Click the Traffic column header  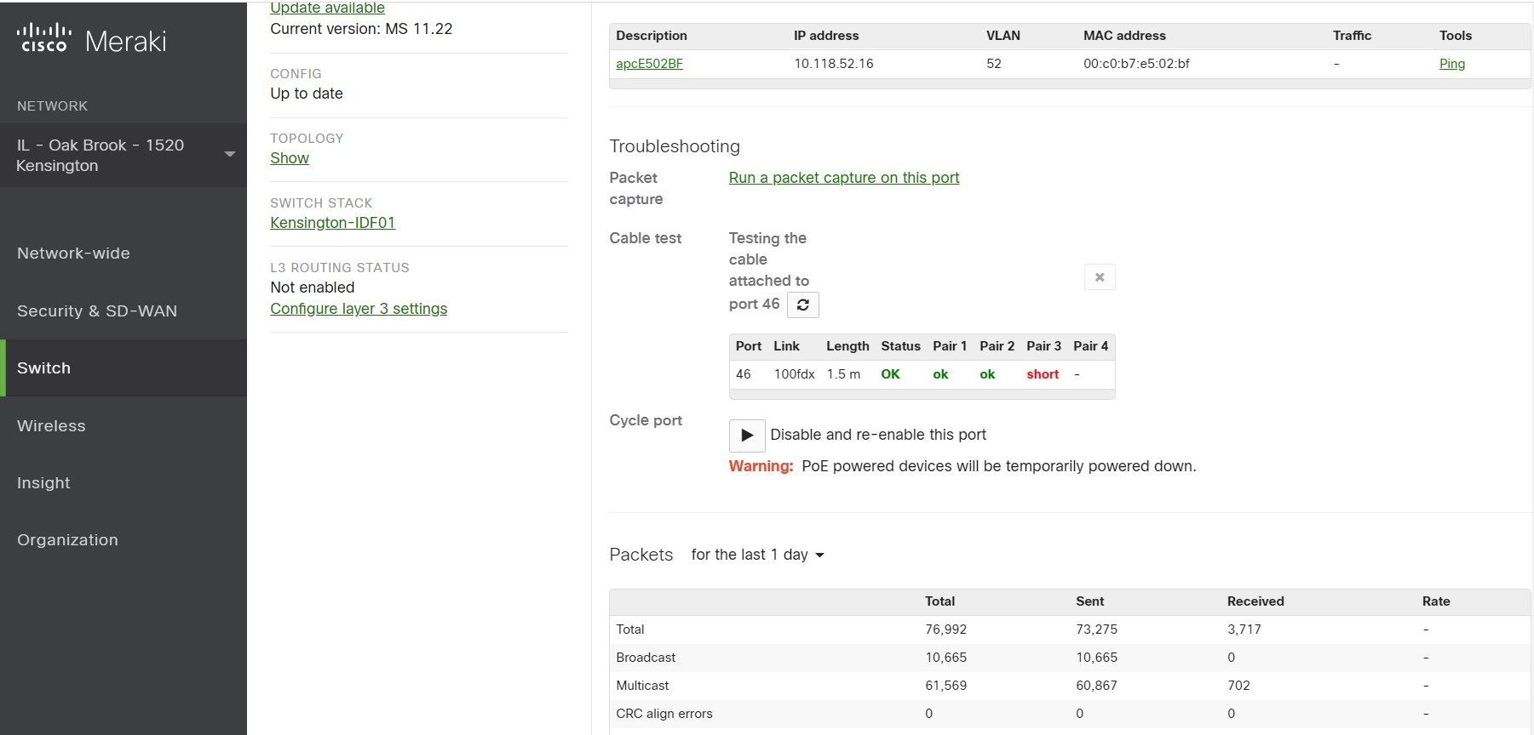click(x=1352, y=36)
